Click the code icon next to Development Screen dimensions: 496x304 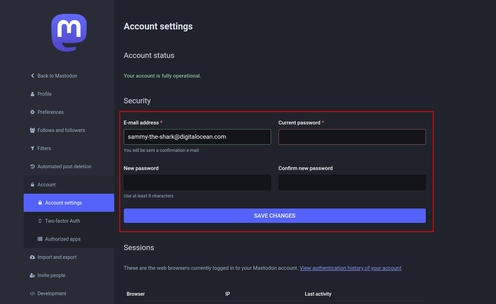pos(32,293)
